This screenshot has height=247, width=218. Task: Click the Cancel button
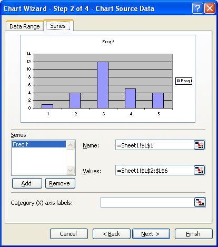(69, 234)
